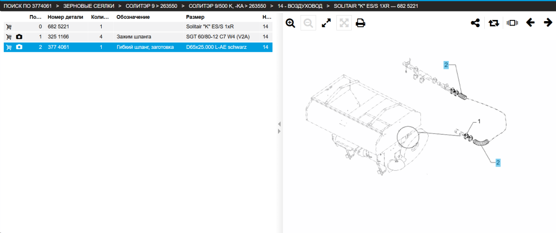Share the diagram via share icon
The height and width of the screenshot is (233, 556).
tap(475, 23)
